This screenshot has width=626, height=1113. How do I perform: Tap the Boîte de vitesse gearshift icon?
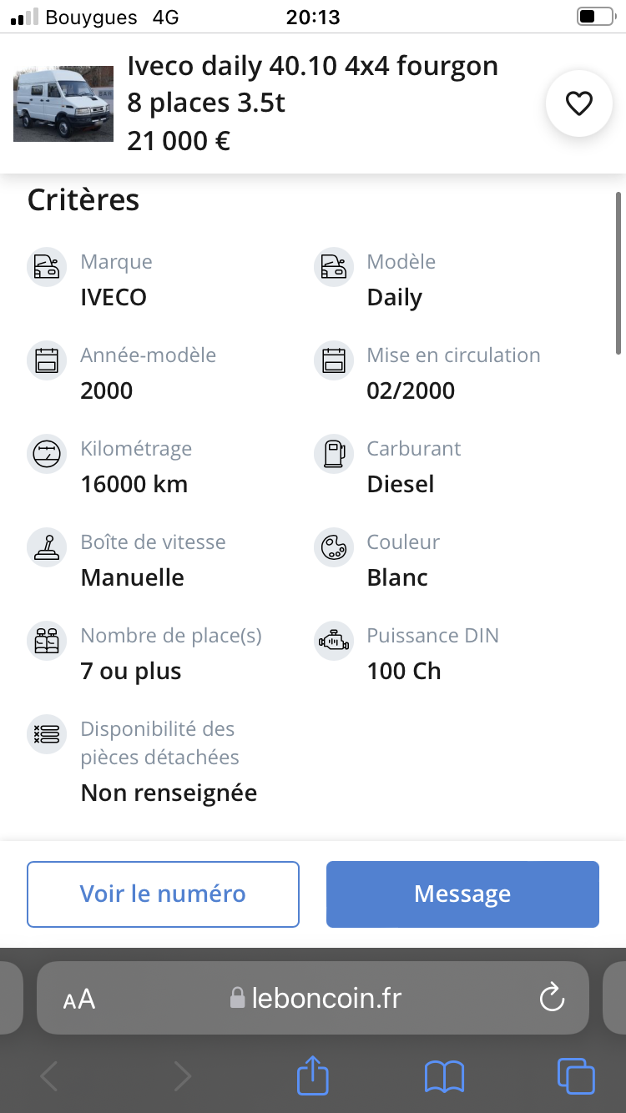(47, 547)
